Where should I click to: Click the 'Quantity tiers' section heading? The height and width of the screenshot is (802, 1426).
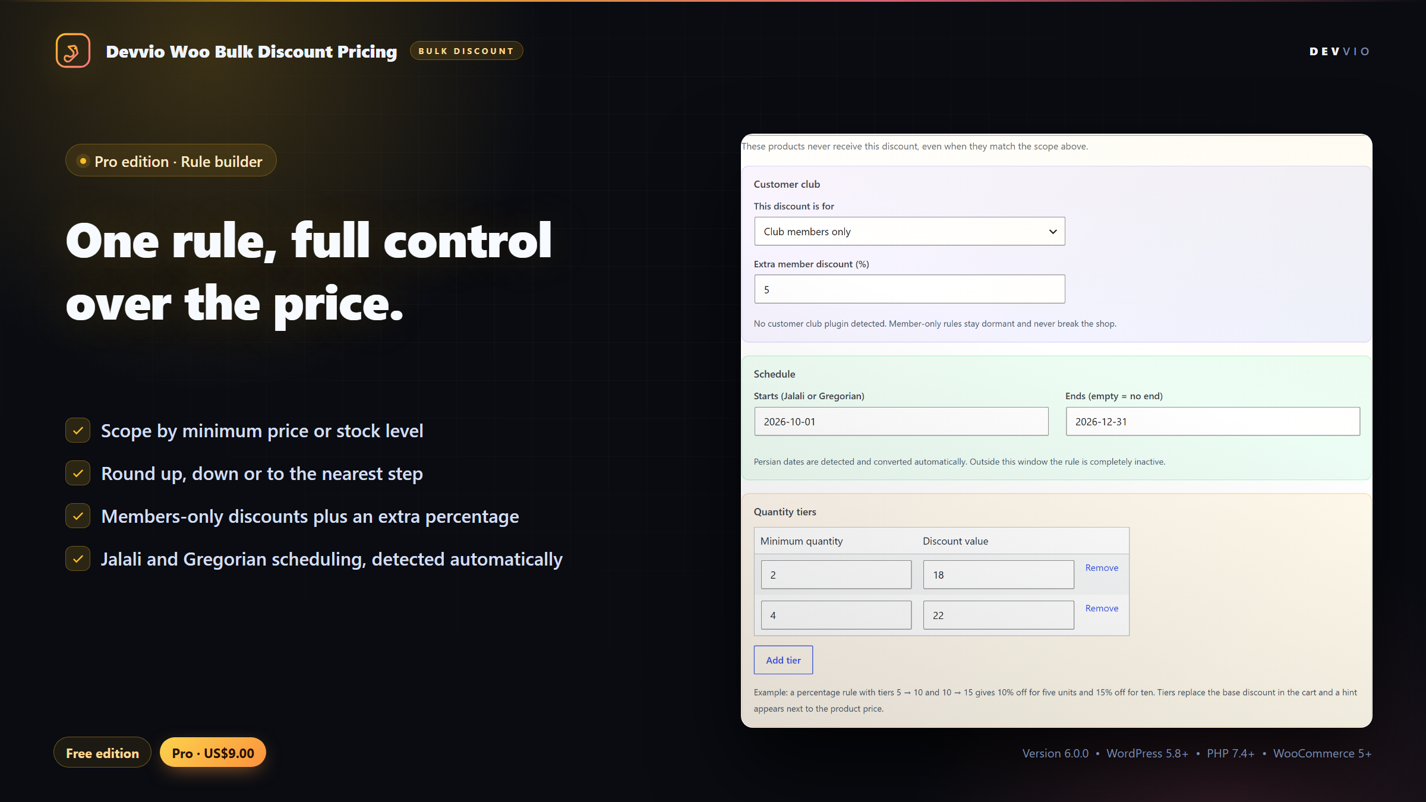click(785, 512)
